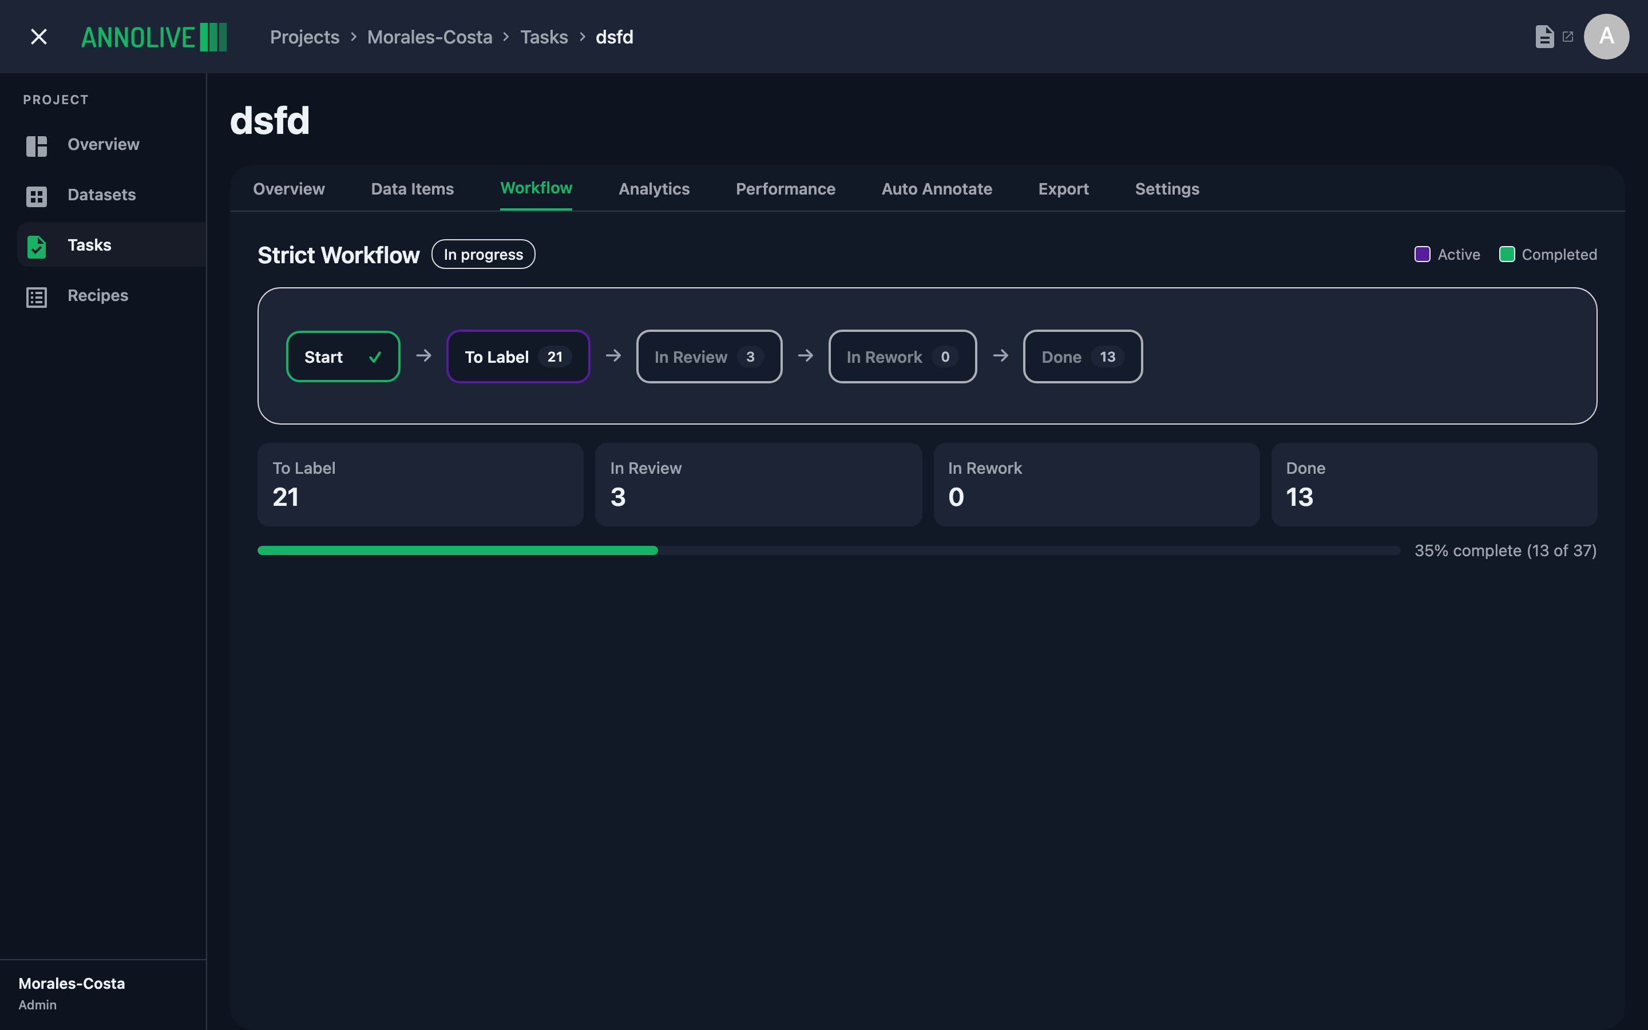Open the documentation file icon

pyautogui.click(x=1544, y=37)
